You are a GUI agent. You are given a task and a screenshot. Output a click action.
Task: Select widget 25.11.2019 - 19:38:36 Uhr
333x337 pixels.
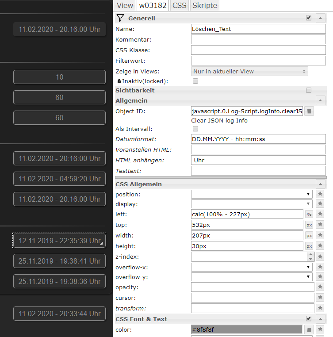point(59,281)
